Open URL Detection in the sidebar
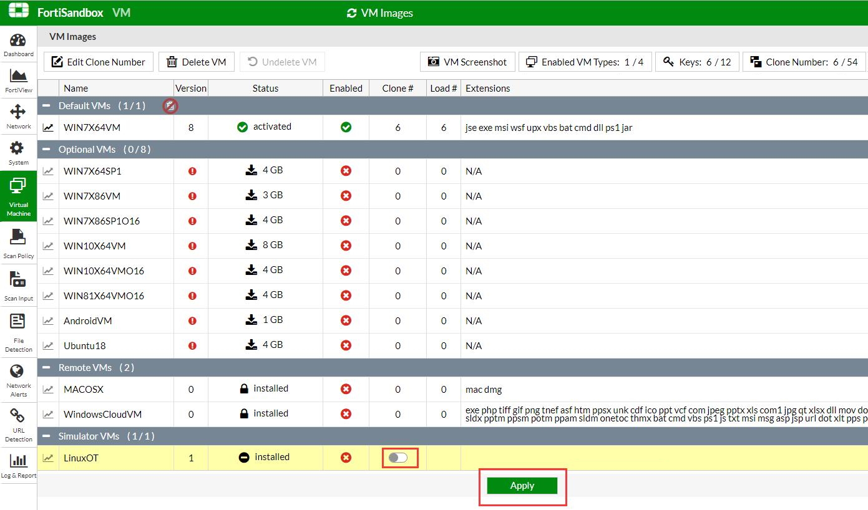Screen dimensions: 868x510 click(18, 425)
